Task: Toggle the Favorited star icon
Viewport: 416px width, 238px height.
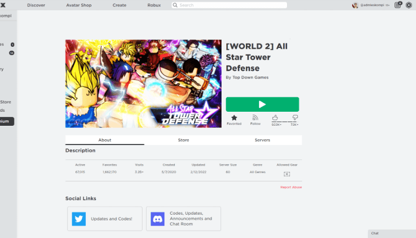Action: click(x=234, y=117)
